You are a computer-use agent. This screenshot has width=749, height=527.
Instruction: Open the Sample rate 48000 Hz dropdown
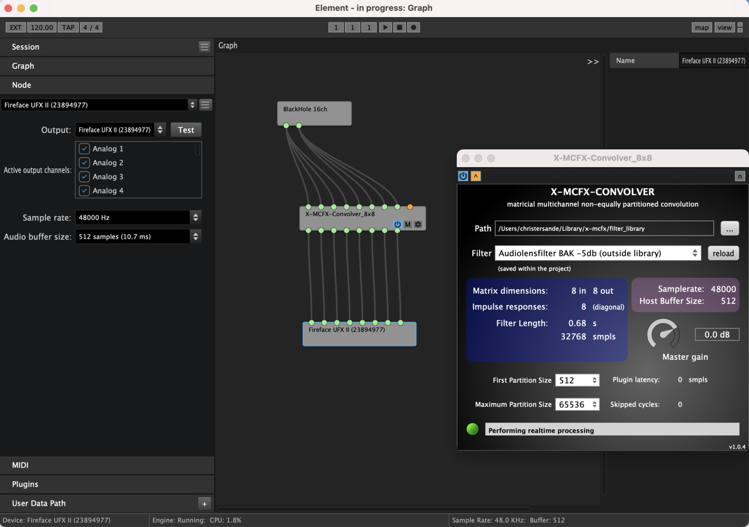click(138, 218)
